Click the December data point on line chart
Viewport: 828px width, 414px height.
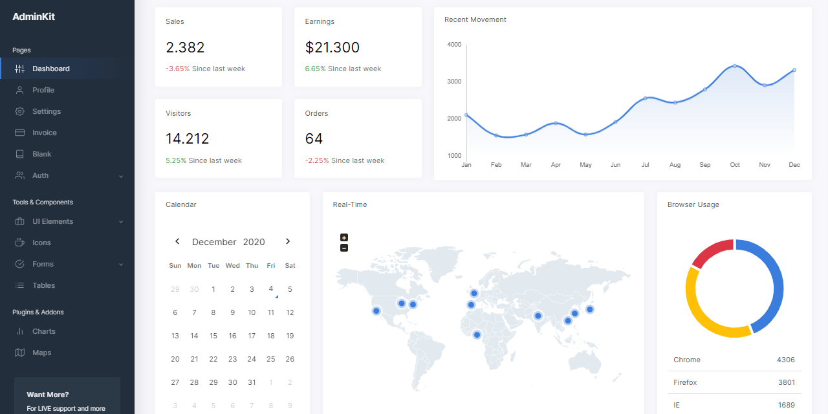794,70
